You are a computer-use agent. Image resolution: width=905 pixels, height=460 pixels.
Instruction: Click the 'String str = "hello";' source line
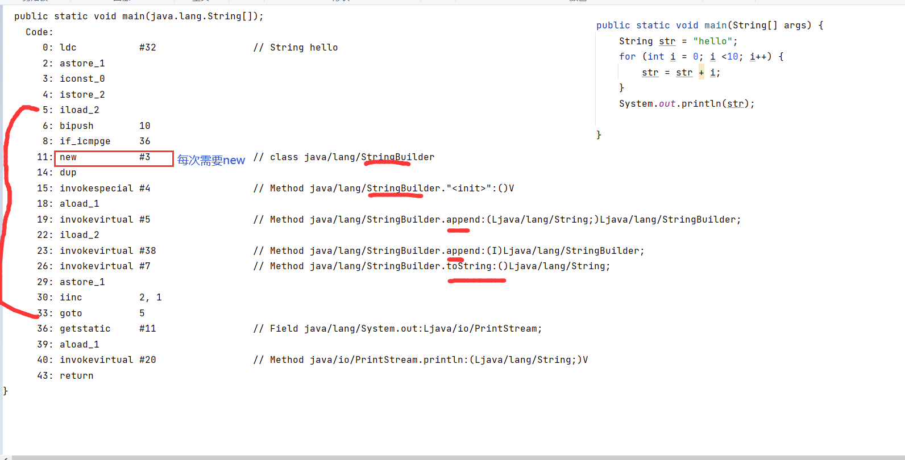tap(678, 41)
